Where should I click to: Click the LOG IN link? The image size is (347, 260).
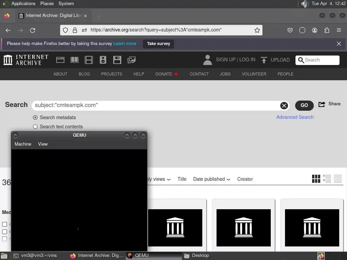tap(247, 60)
